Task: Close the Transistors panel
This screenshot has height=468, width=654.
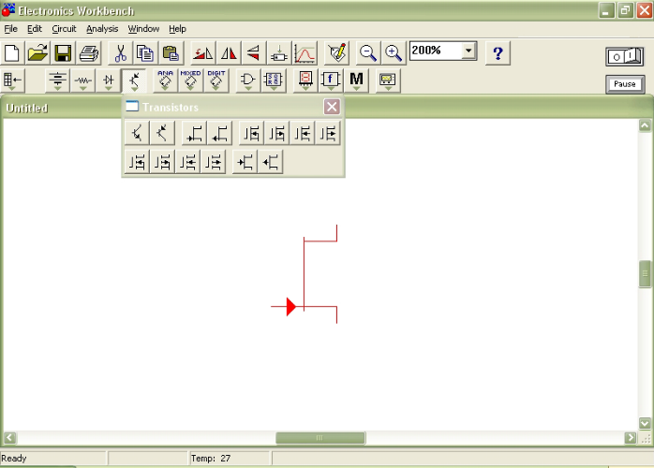Action: [x=332, y=107]
